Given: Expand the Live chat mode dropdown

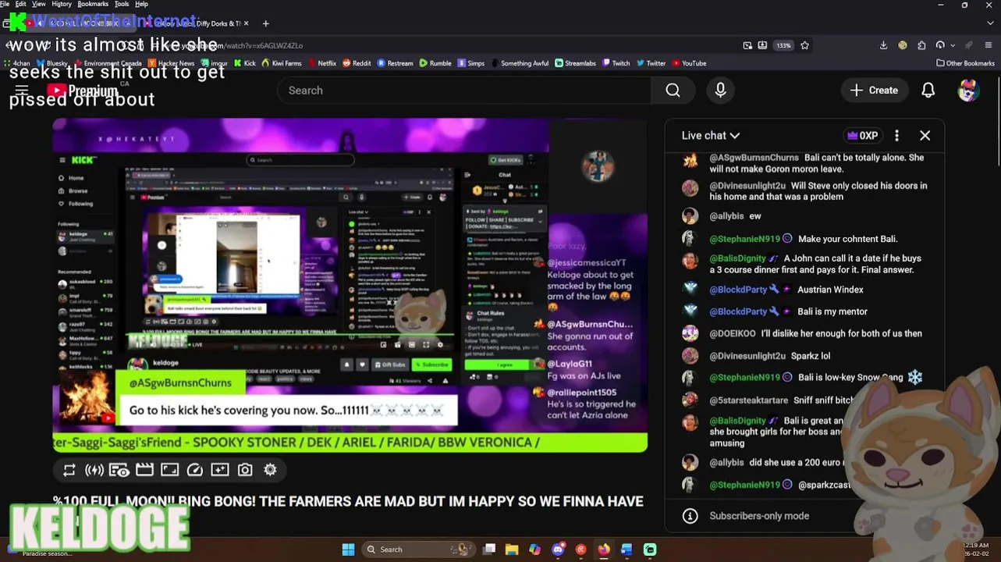Looking at the screenshot, I should (710, 136).
